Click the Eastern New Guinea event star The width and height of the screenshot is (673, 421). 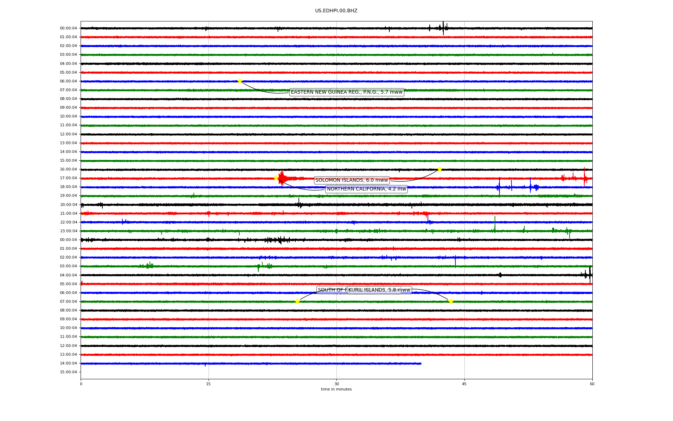[x=240, y=81]
